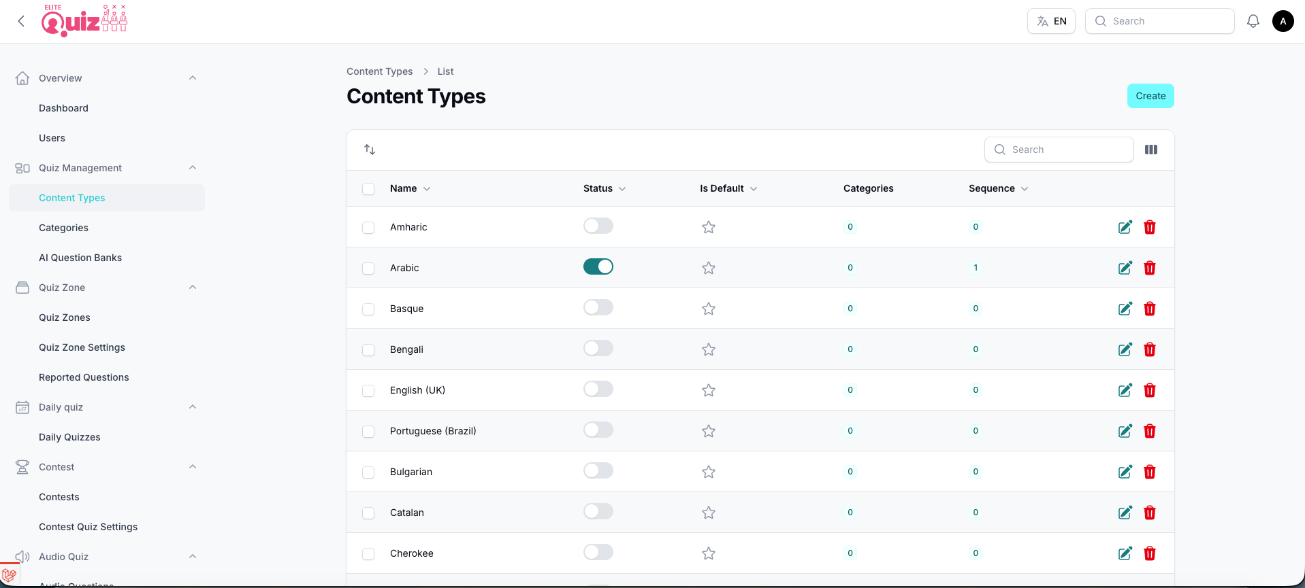This screenshot has width=1305, height=588.
Task: Click the Content Types breadcrumb link
Action: click(x=379, y=71)
